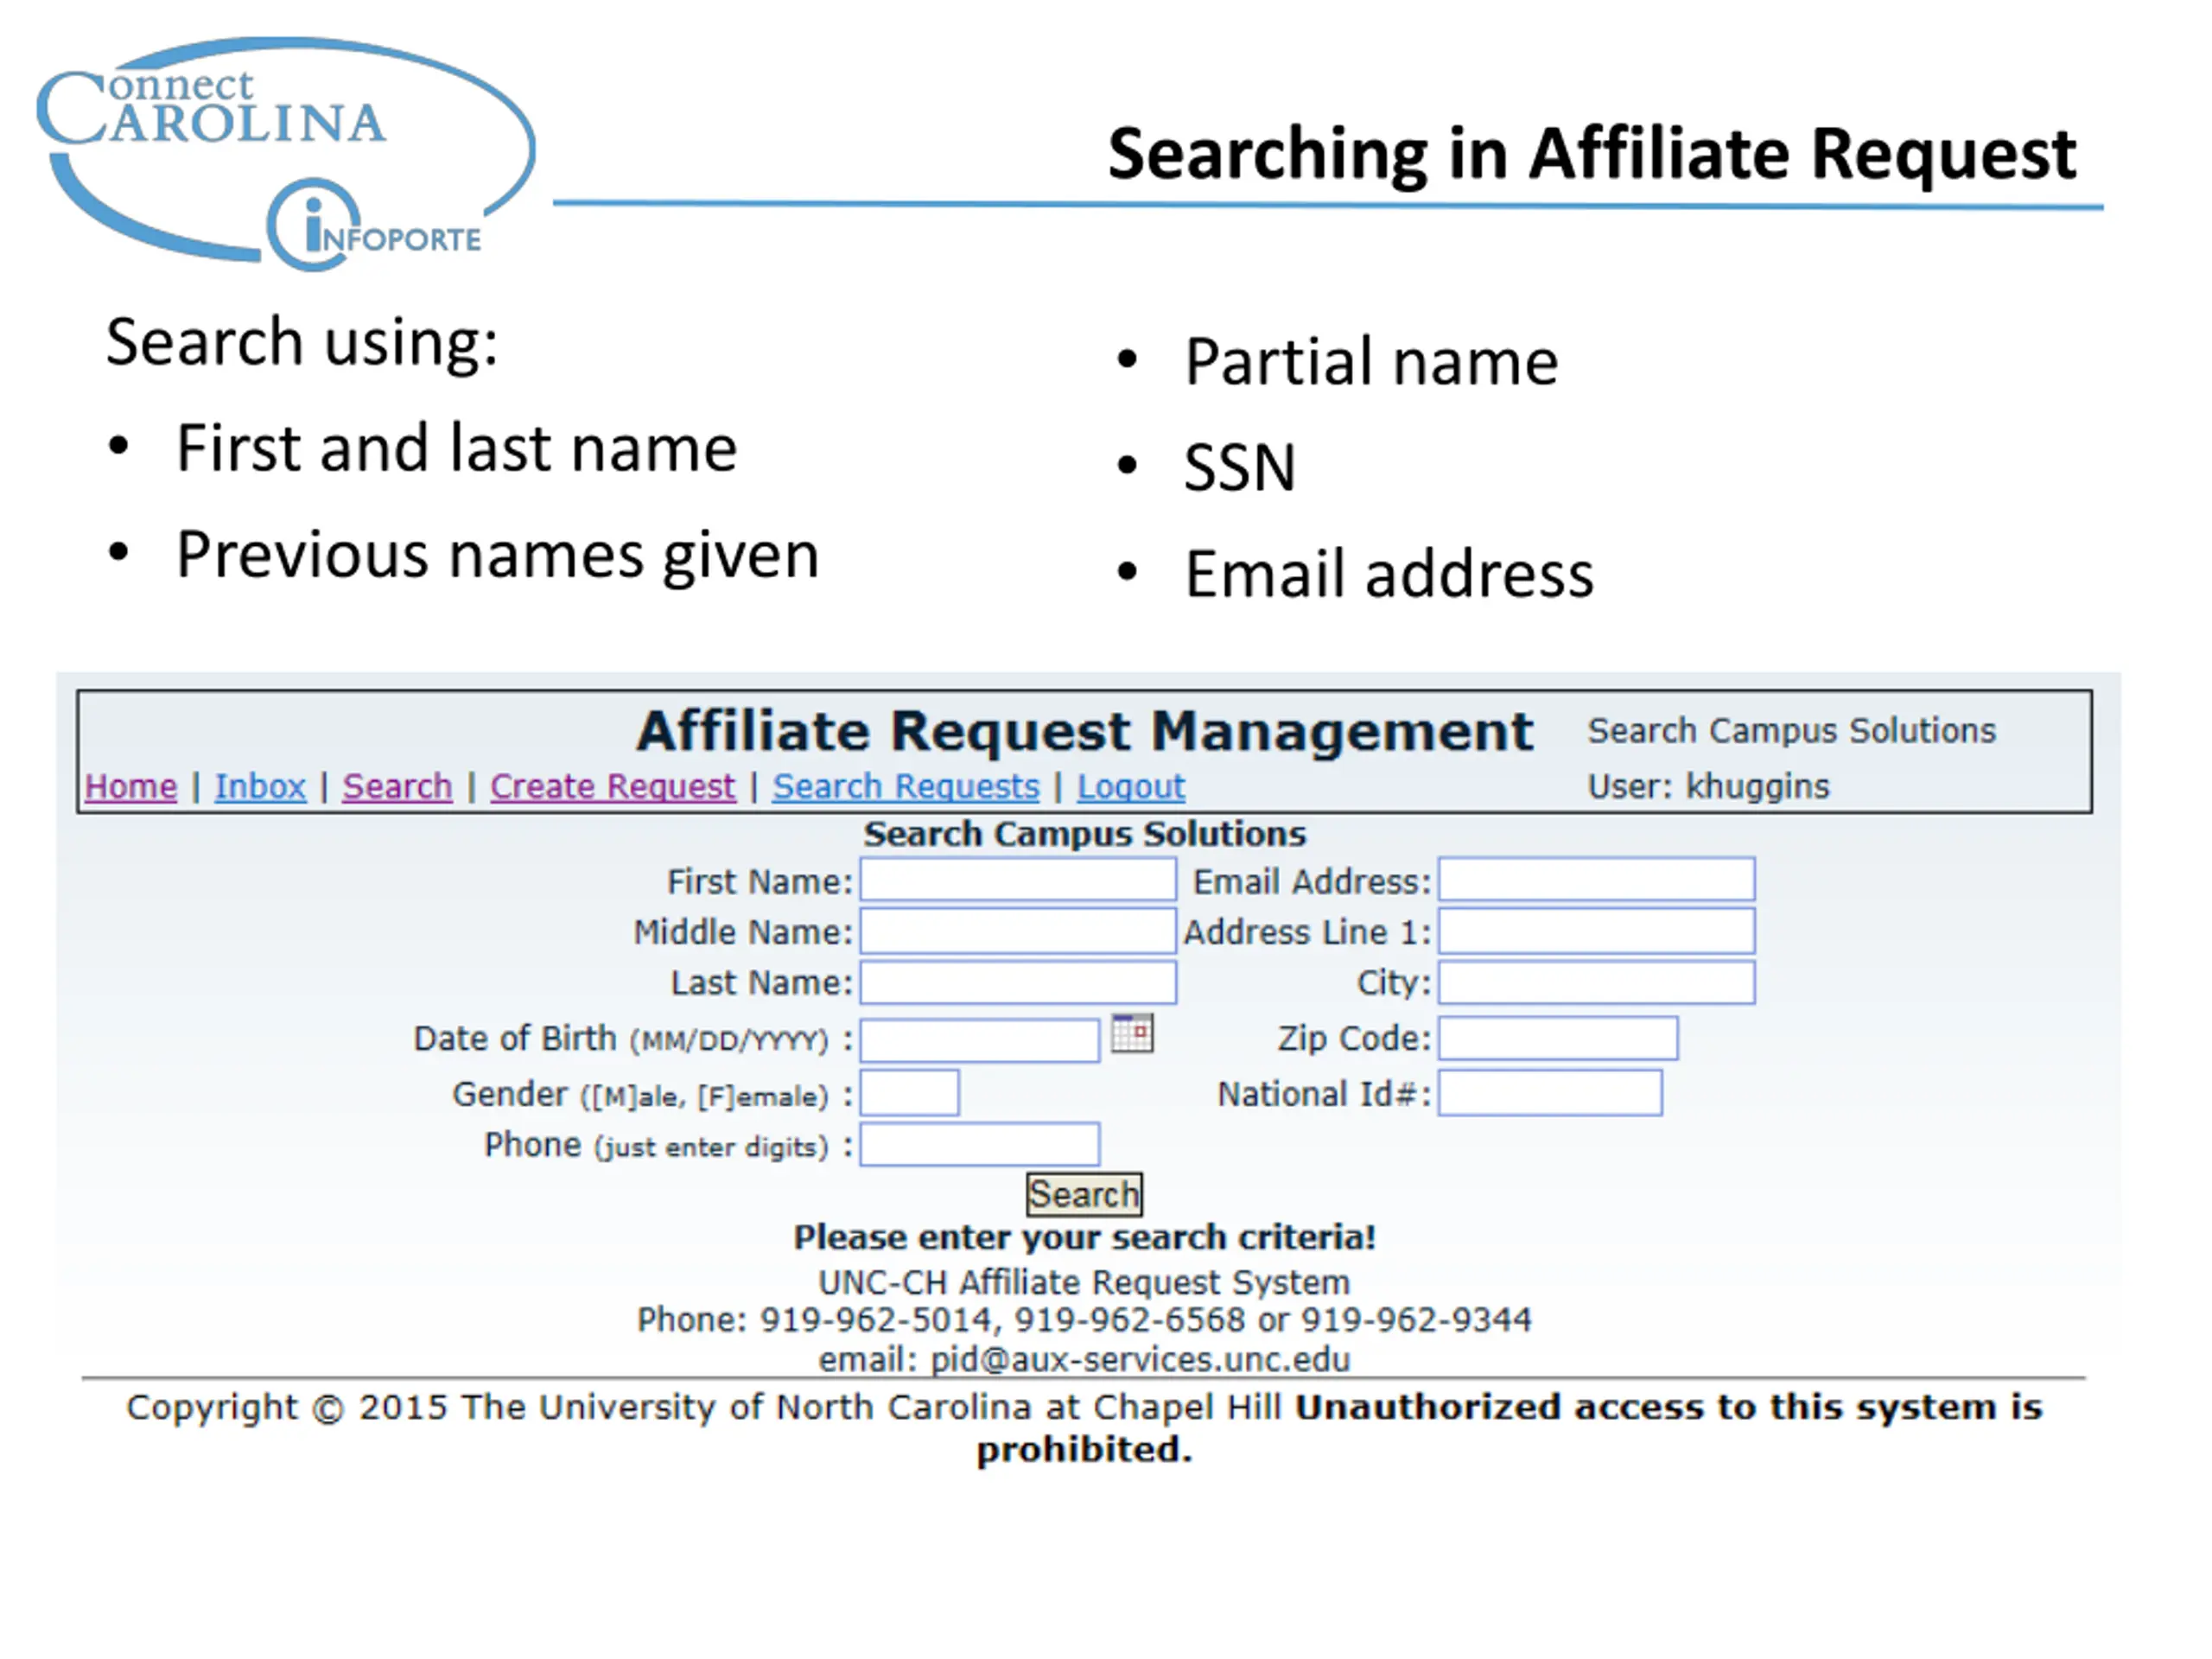Click the National Id# input field

pyautogui.click(x=1551, y=1093)
